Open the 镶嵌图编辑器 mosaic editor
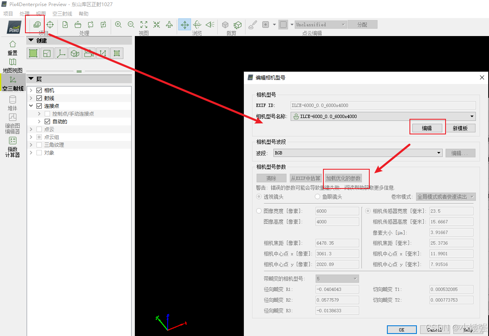The width and height of the screenshot is (489, 336). [x=12, y=123]
